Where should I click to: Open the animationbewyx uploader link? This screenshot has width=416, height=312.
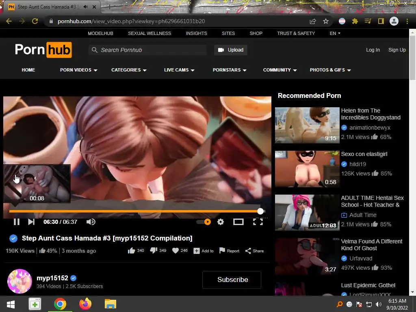370,128
